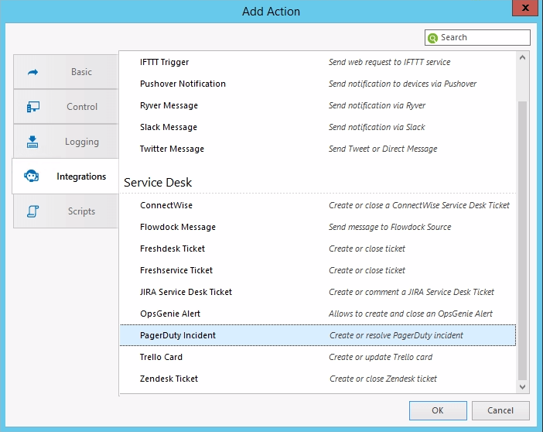
Task: Open the Logging tab
Action: 66,142
